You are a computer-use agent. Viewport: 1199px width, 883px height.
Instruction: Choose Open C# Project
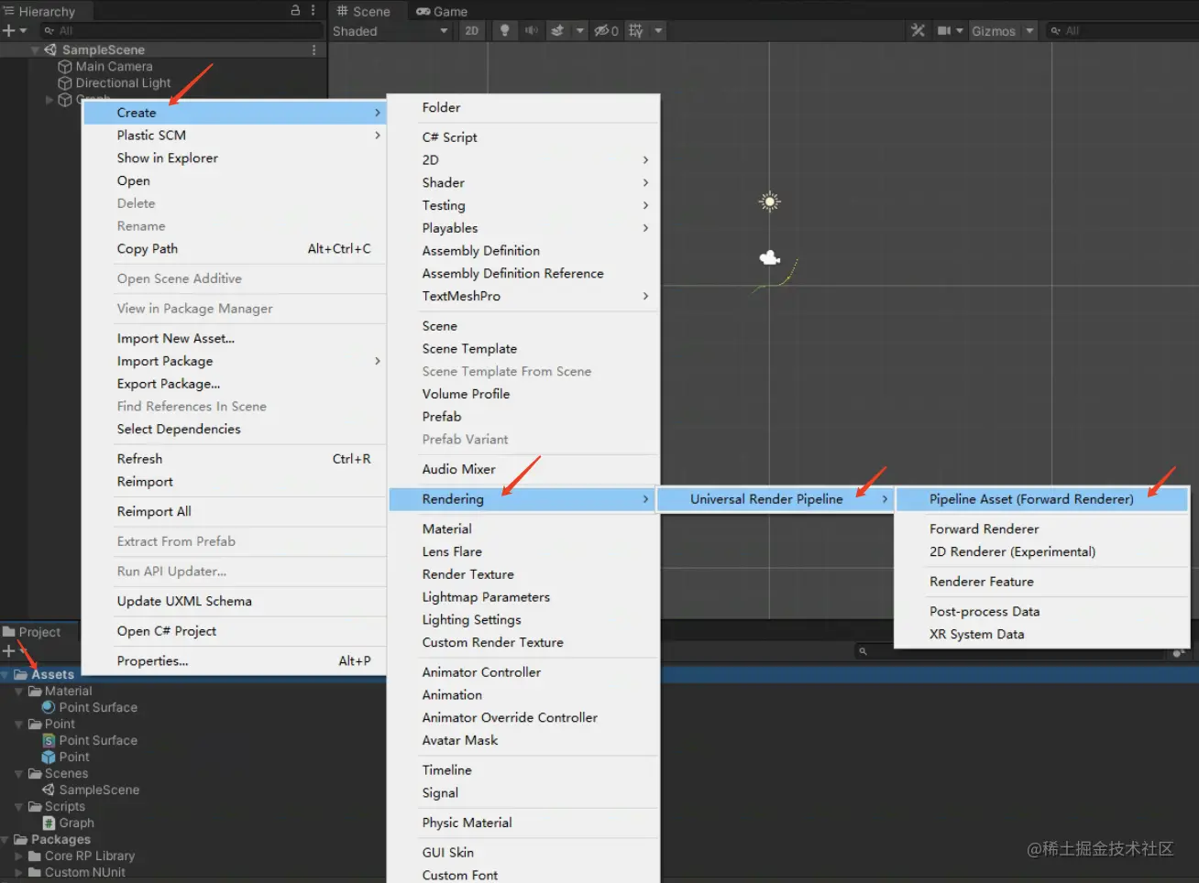(235, 631)
